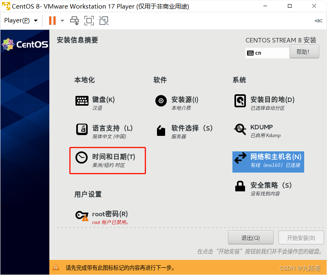Open the KDUMP magnifier icon
The image size is (327, 275).
(240, 129)
